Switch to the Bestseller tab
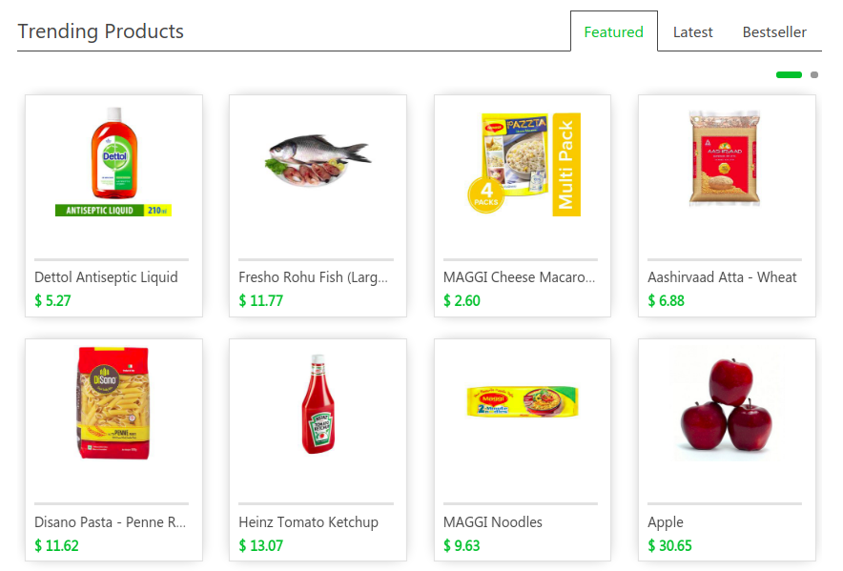The image size is (843, 571). pos(774,32)
